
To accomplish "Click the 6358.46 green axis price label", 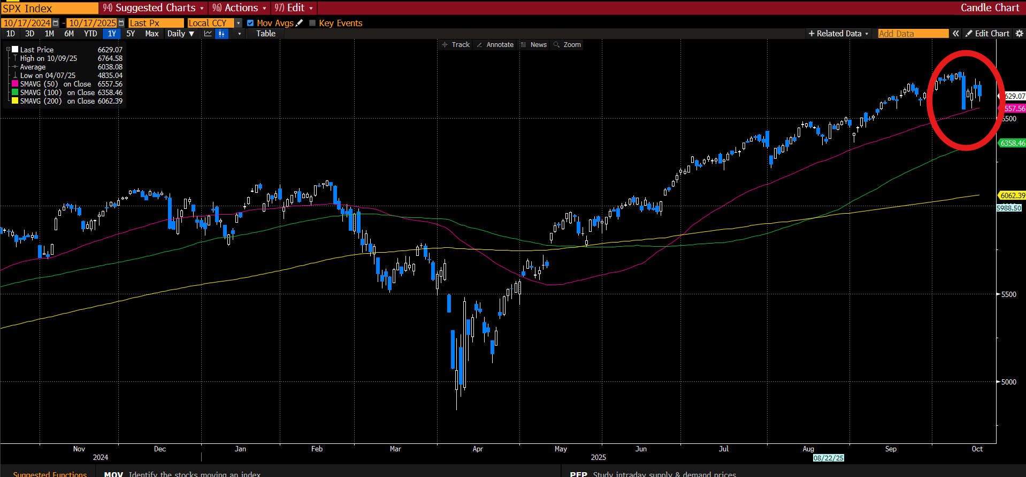I will click(x=1013, y=143).
